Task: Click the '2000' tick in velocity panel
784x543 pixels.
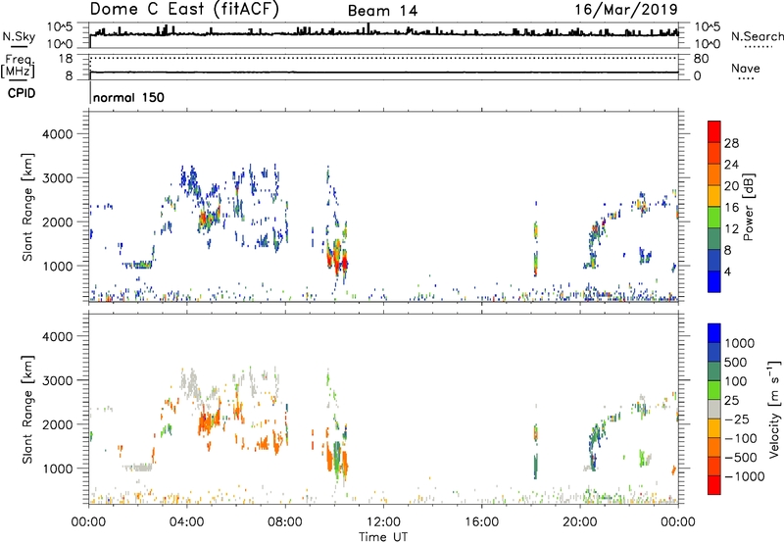Action: tap(57, 424)
